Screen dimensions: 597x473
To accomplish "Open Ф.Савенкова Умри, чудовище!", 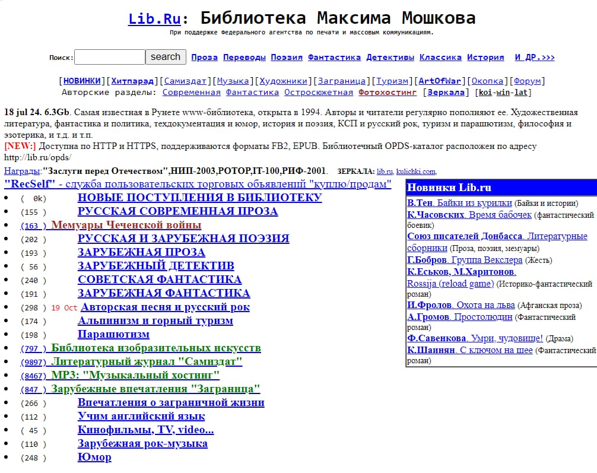I will pyautogui.click(x=475, y=338).
